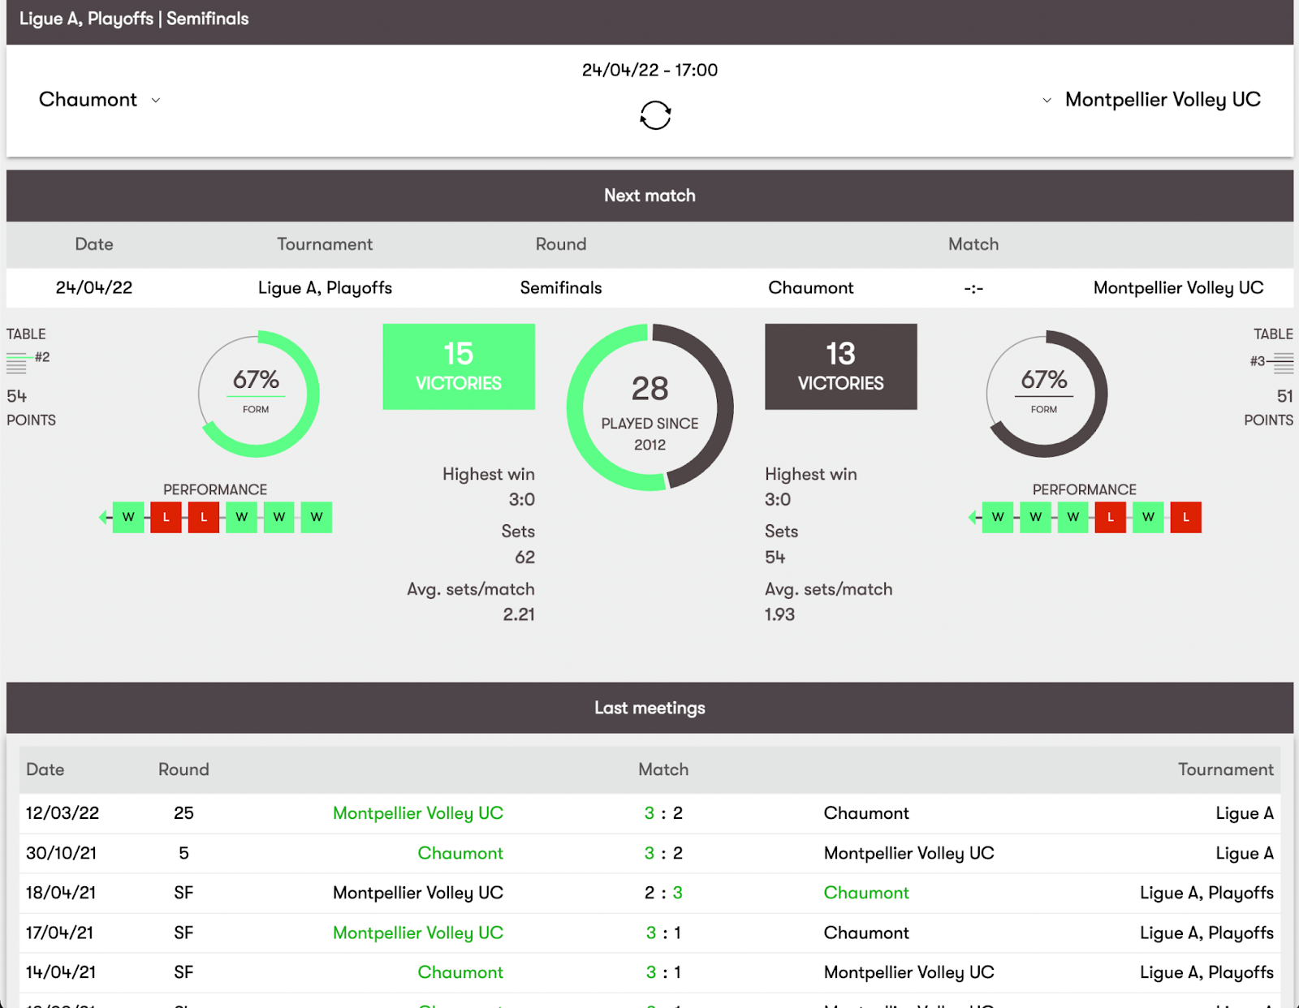Image resolution: width=1299 pixels, height=1008 pixels.
Task: Open Montpellier Volley UC link in 12/03/22 row
Action: coord(418,813)
